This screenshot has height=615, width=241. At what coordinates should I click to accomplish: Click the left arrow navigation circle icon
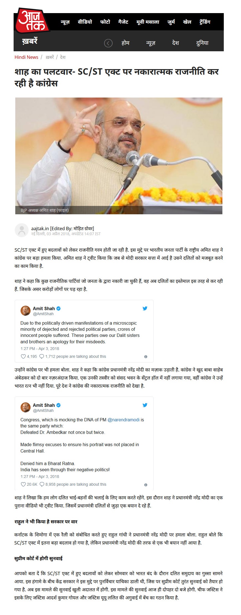tap(108, 43)
